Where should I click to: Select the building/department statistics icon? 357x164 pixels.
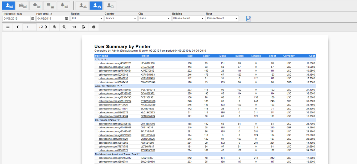(x=36, y=5)
